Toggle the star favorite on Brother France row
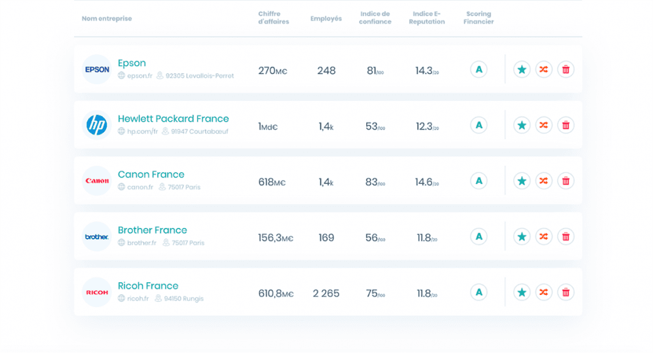 coord(522,237)
